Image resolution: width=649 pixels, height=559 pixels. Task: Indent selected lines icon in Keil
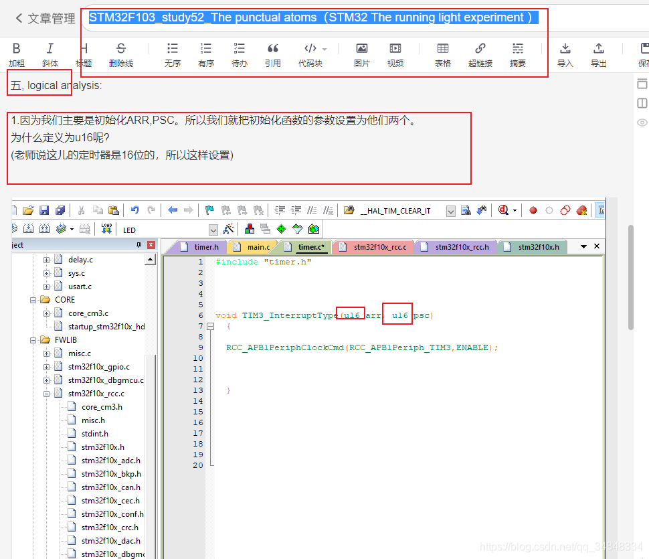[x=280, y=210]
